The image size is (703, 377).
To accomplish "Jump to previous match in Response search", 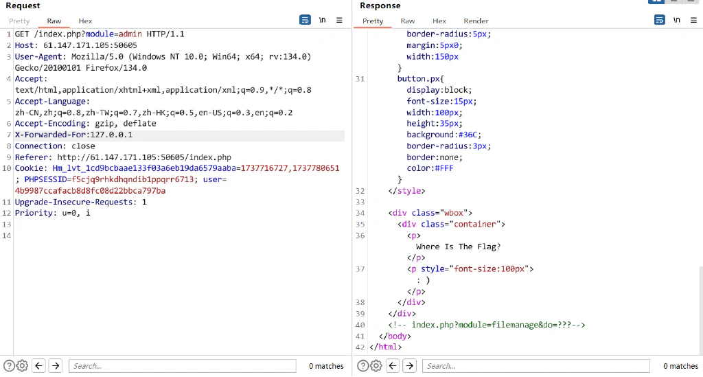I will click(393, 366).
